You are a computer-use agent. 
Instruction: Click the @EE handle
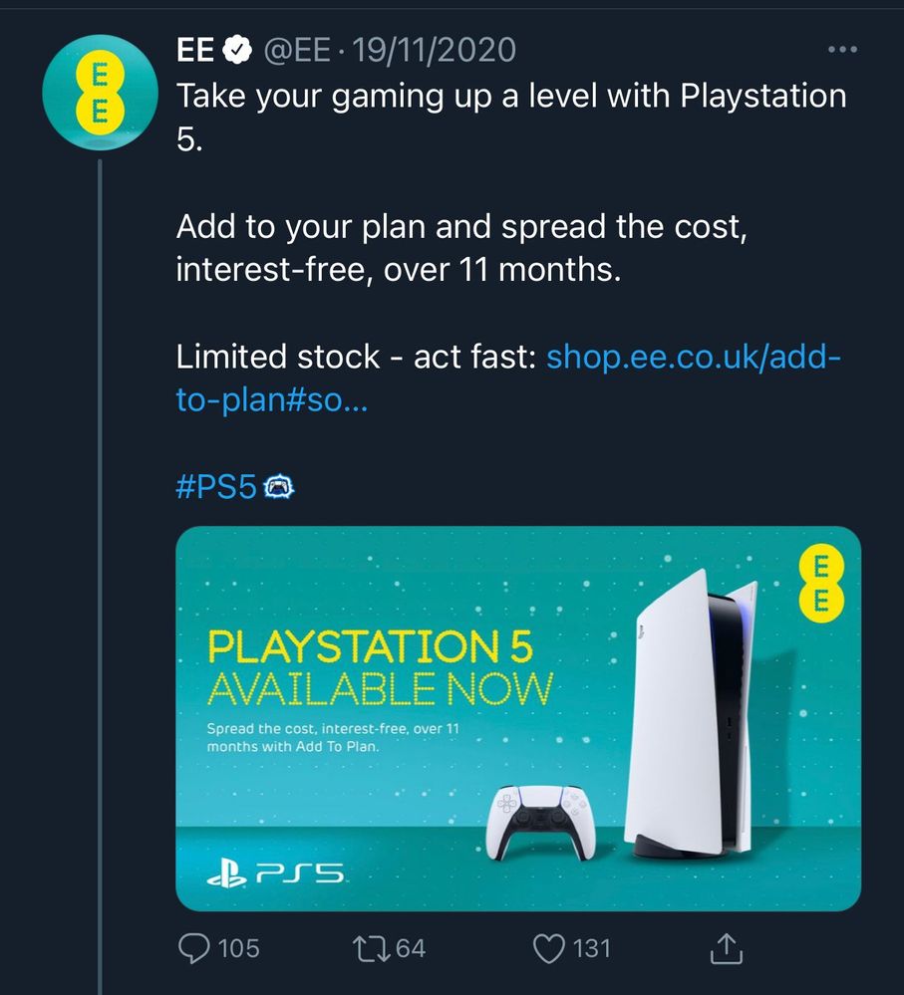pos(296,50)
